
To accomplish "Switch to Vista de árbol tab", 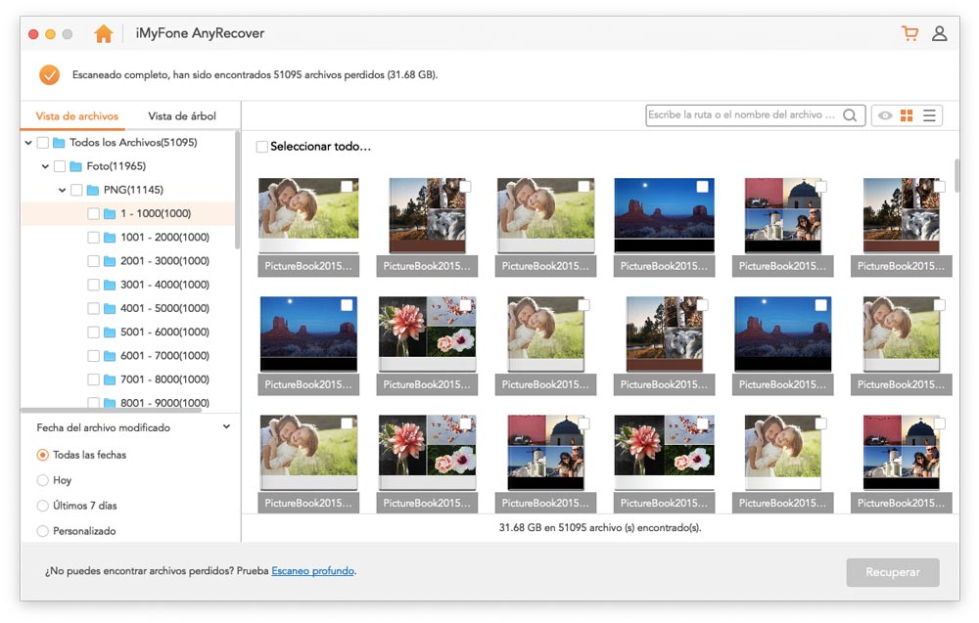I will (x=182, y=116).
